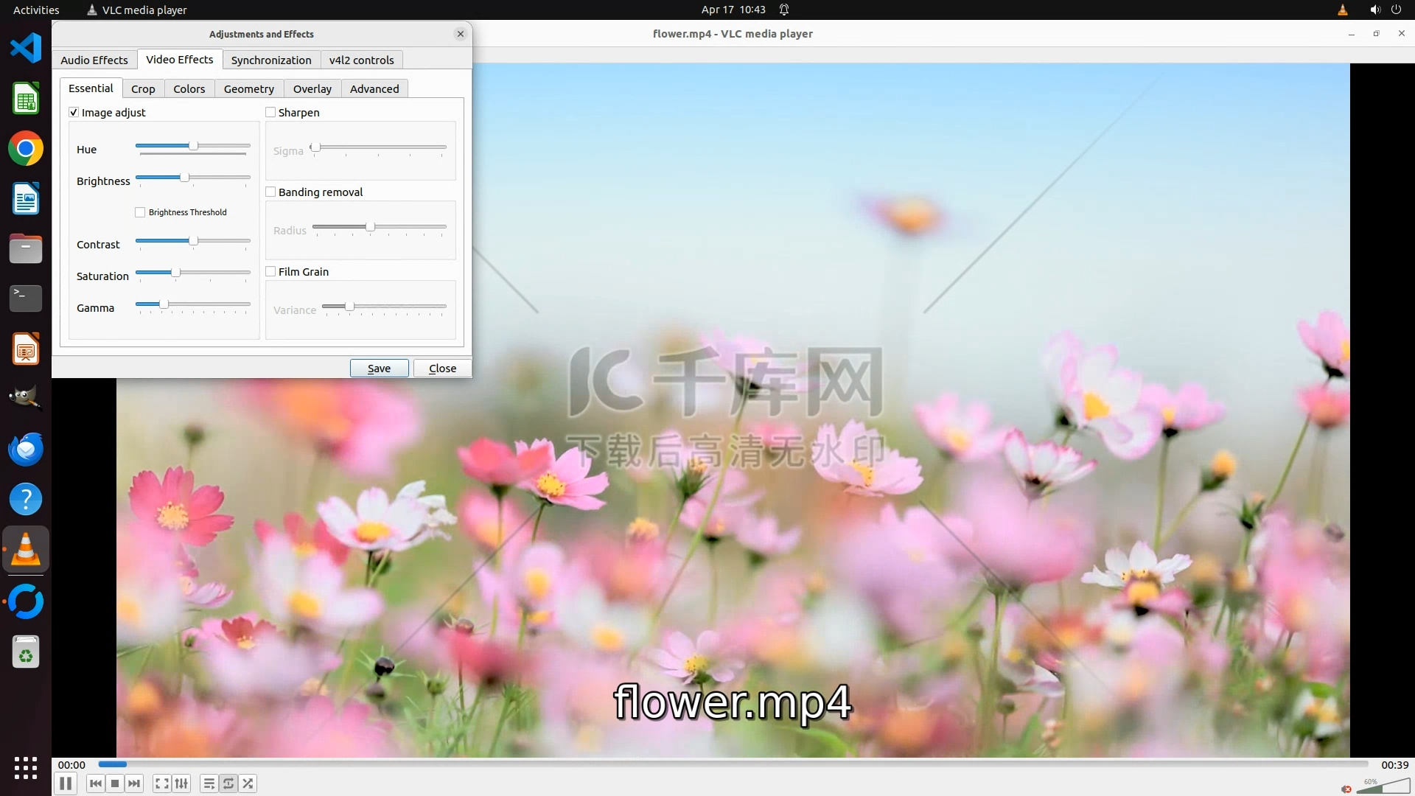
Task: Open the Geometry sub-tab
Action: tap(249, 89)
